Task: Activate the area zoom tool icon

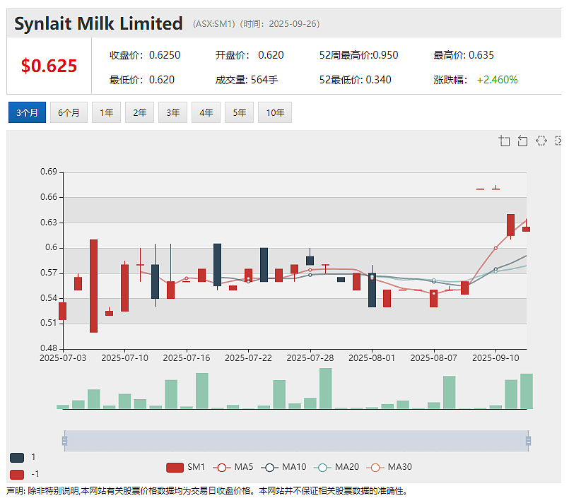Action: coord(504,141)
